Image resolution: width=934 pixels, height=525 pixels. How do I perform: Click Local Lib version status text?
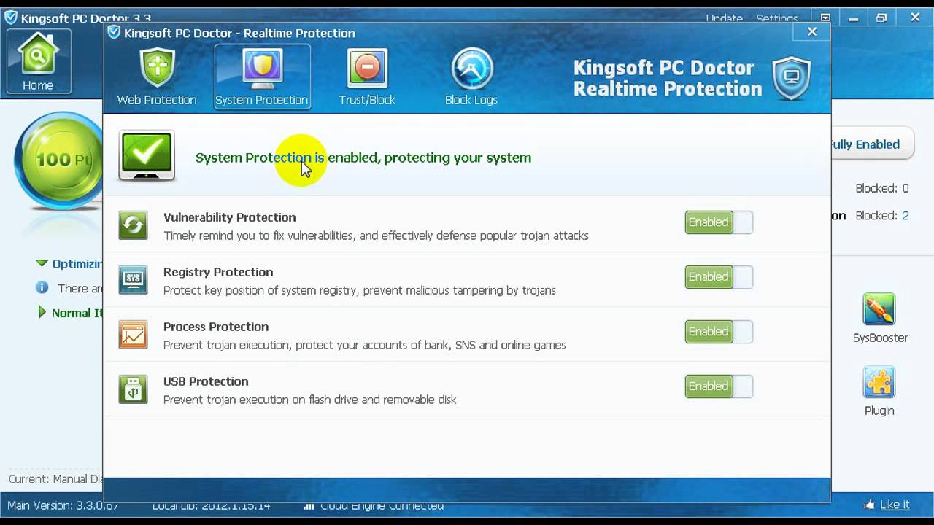click(212, 505)
